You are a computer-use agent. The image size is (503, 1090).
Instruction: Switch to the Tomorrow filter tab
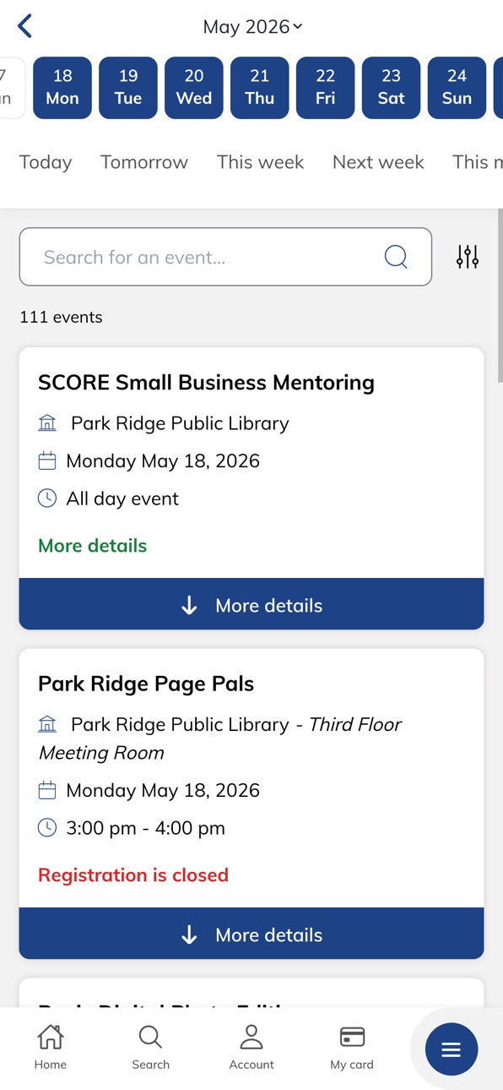point(144,162)
